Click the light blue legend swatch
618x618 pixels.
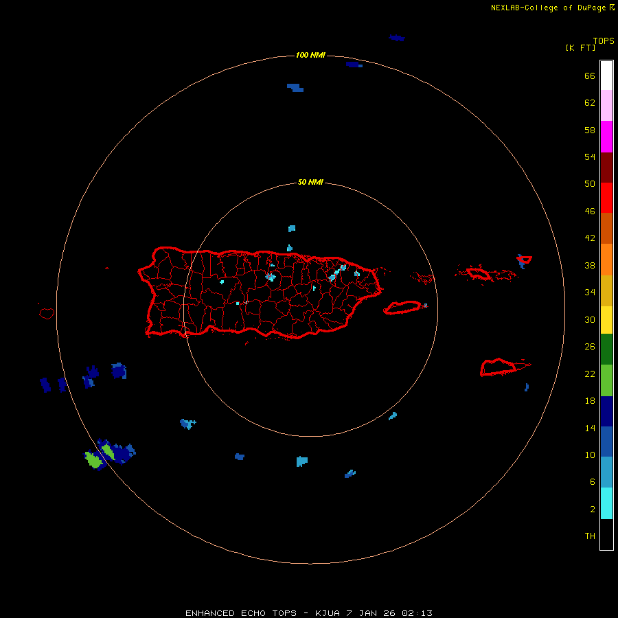606,472
